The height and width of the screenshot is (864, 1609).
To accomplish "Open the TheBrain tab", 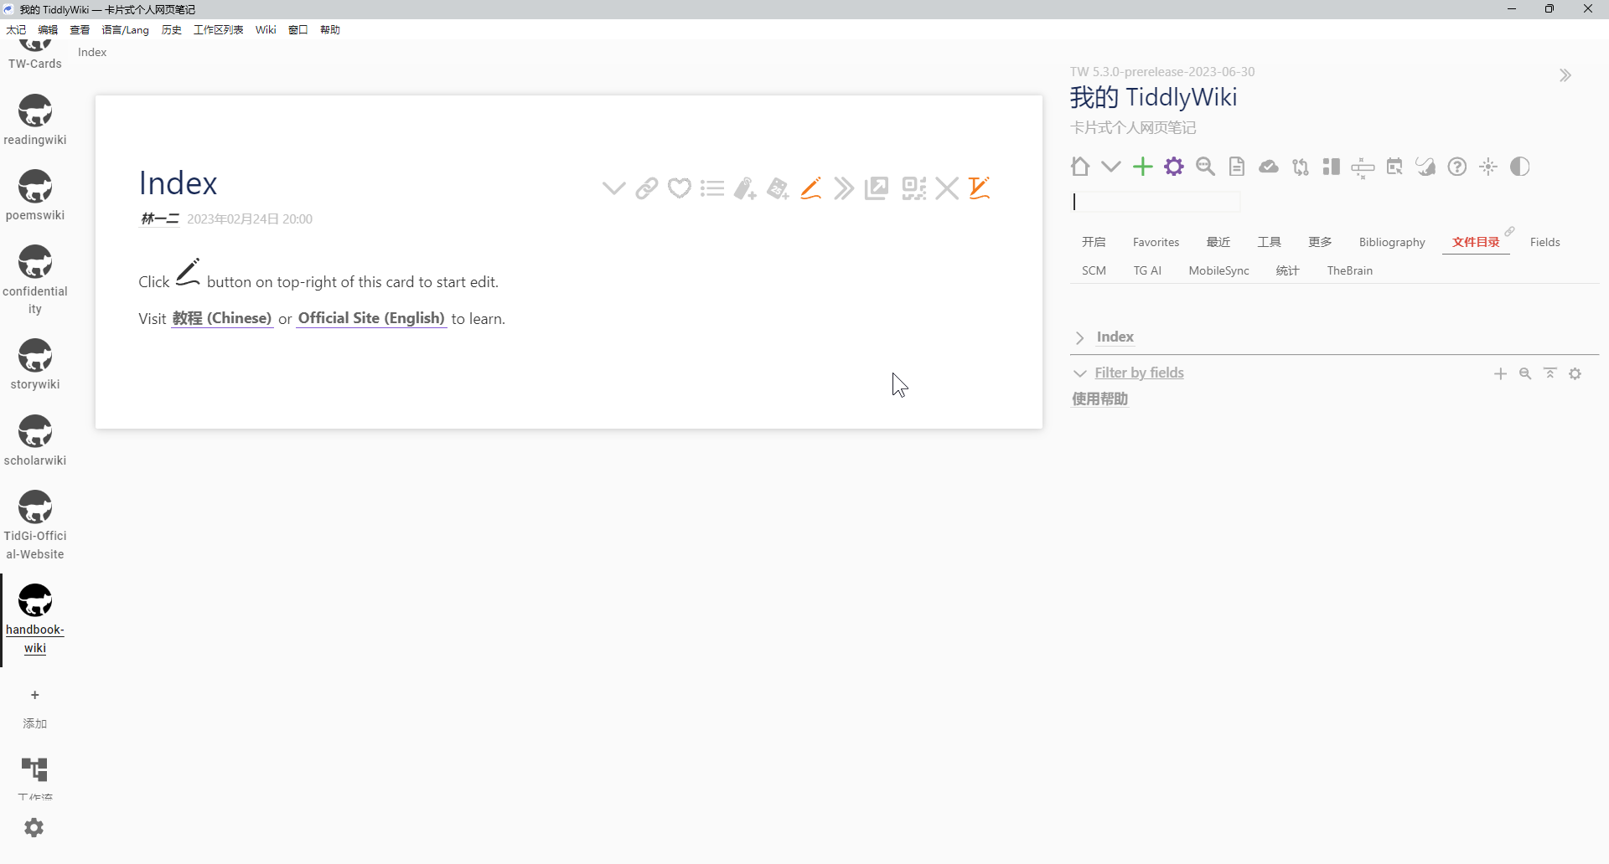I will 1349,270.
